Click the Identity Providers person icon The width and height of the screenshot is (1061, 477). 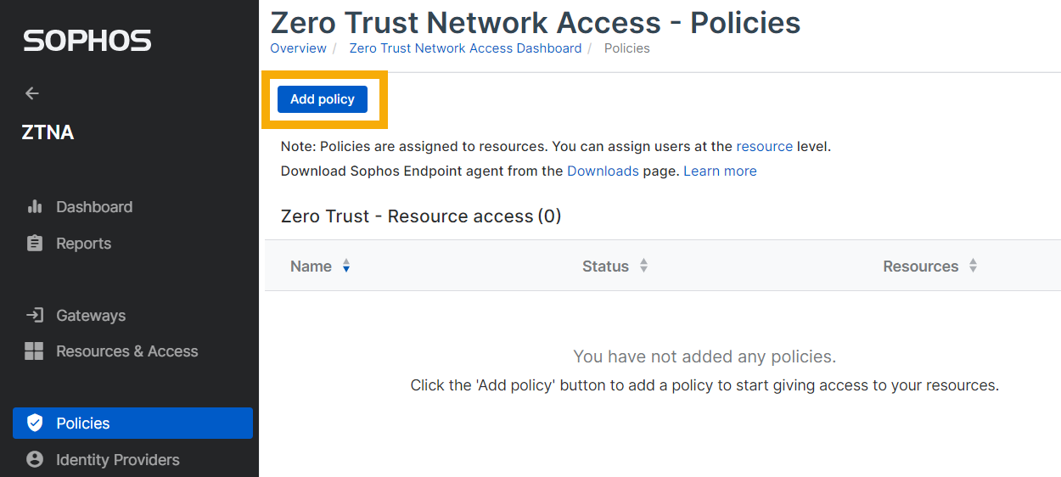pyautogui.click(x=35, y=460)
